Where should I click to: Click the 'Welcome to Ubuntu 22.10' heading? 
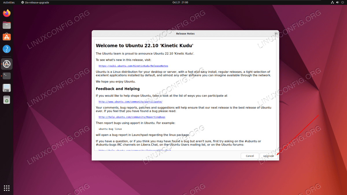pyautogui.click(x=145, y=46)
